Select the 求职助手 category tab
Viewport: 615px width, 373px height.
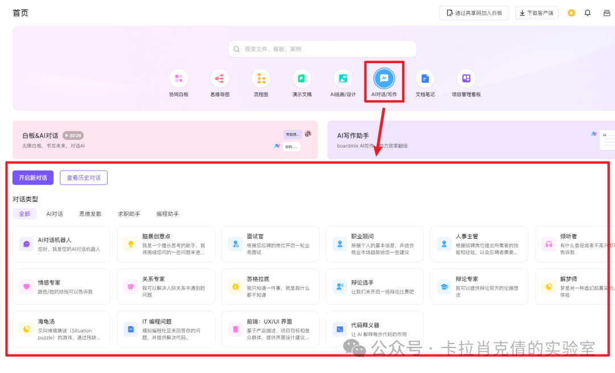click(129, 214)
